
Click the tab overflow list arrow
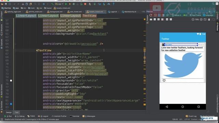(x=143, y=12)
